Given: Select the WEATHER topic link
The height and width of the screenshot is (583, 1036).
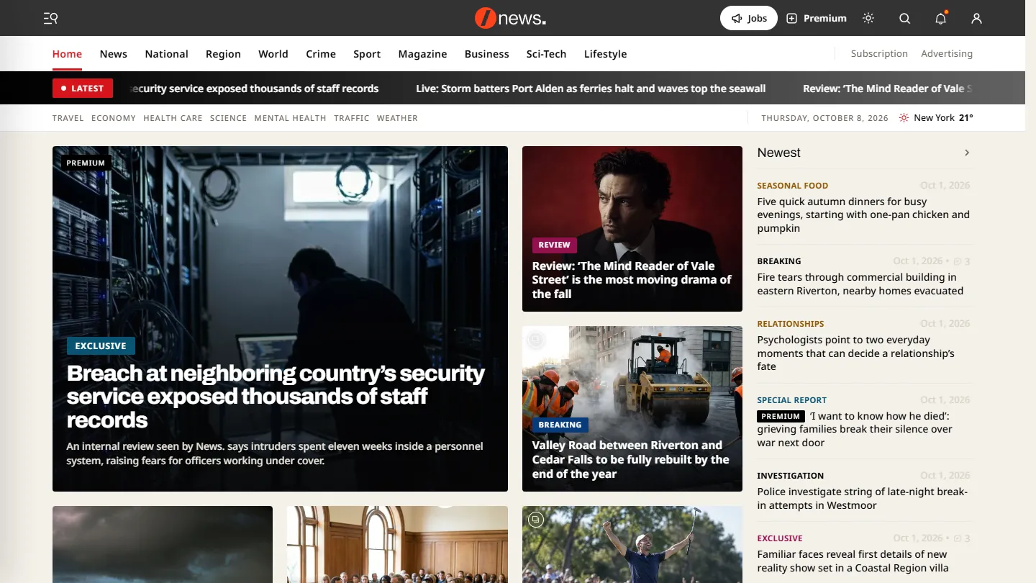Looking at the screenshot, I should (397, 118).
